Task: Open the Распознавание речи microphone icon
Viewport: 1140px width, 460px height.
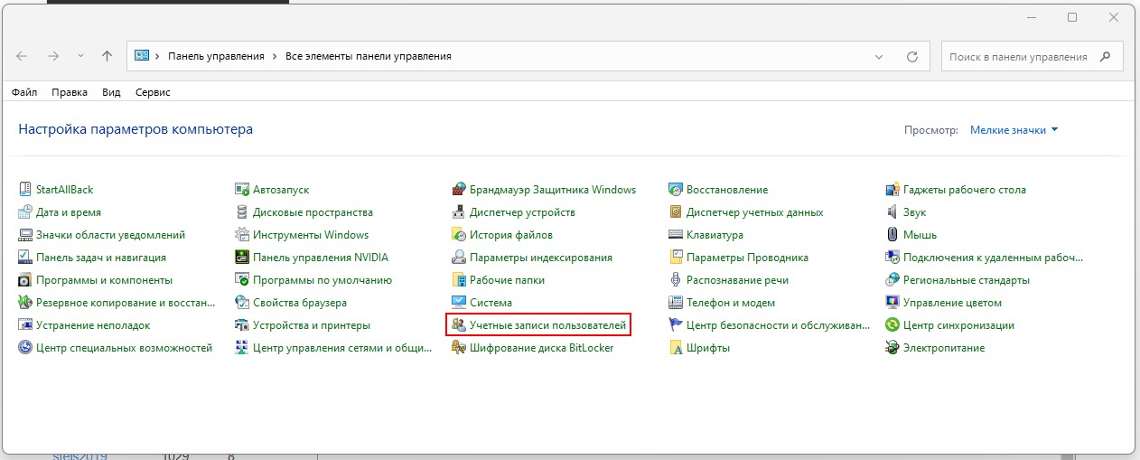Action: point(676,280)
